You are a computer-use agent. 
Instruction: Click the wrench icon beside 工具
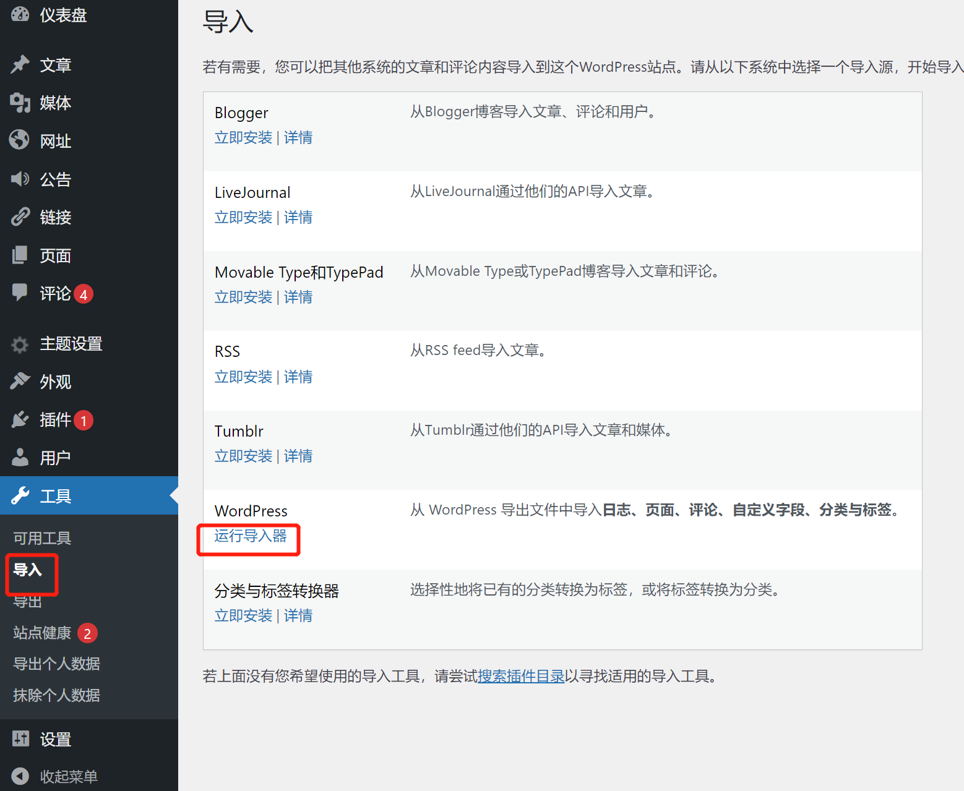click(20, 496)
